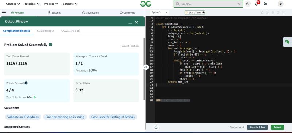Open the user profile avatar D

click(280, 4)
